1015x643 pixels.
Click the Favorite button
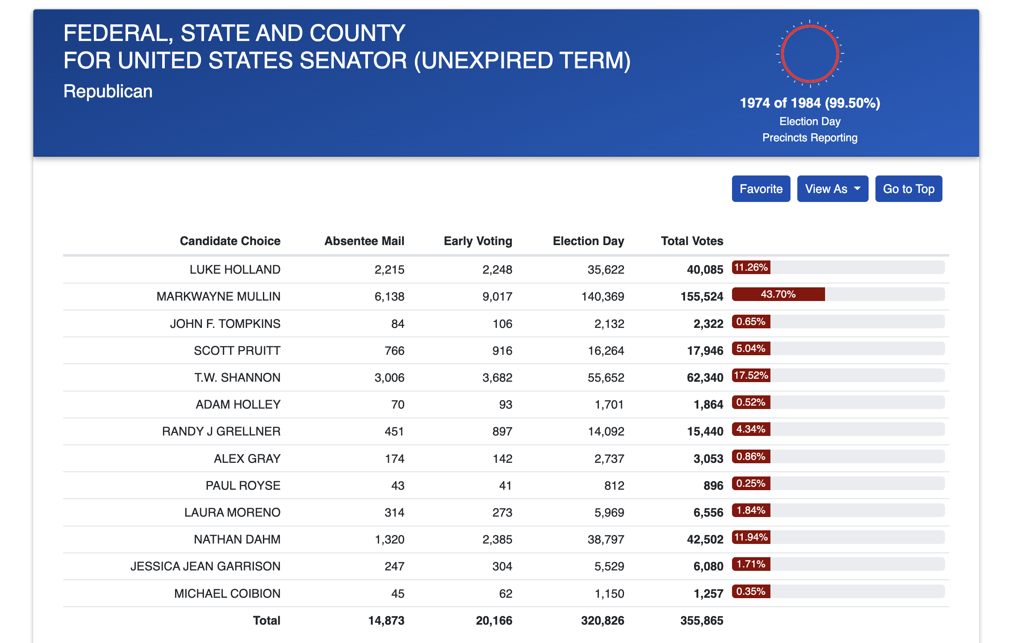(761, 189)
